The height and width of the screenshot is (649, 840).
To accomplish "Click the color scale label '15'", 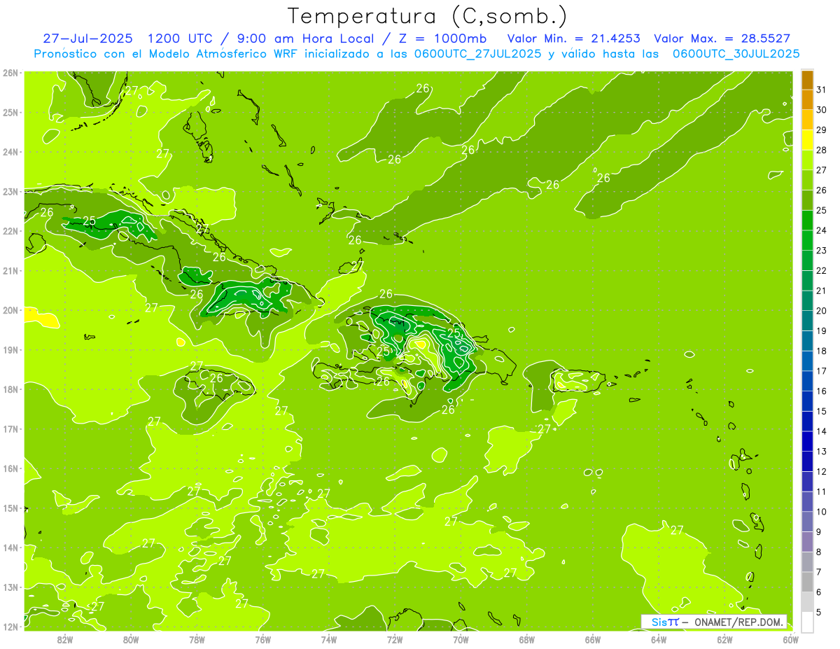I will coord(822,411).
